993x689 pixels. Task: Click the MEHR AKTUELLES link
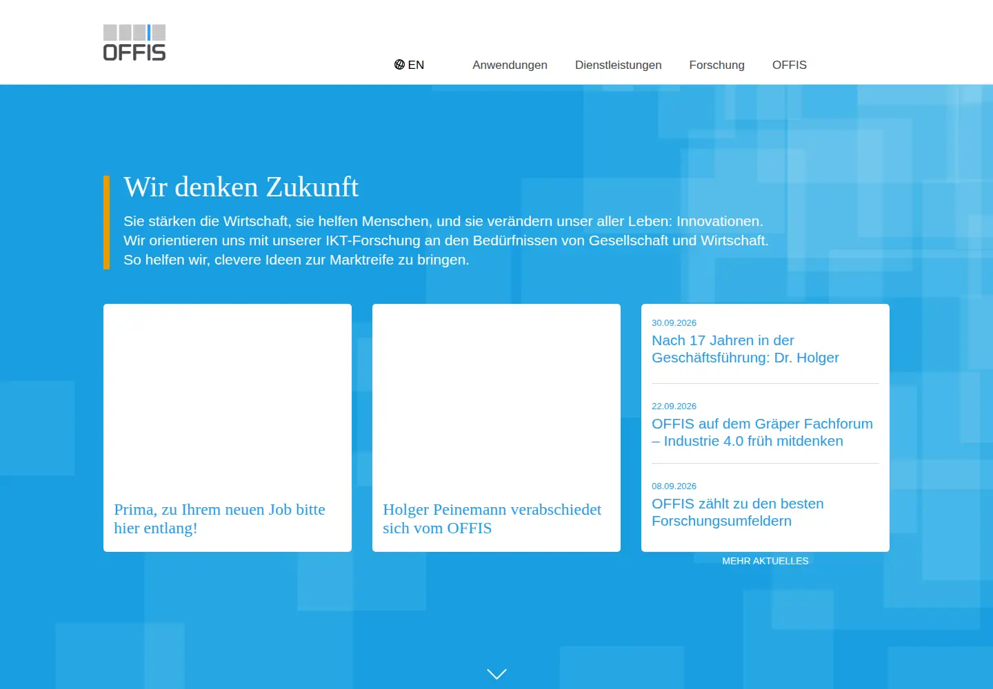(x=765, y=561)
